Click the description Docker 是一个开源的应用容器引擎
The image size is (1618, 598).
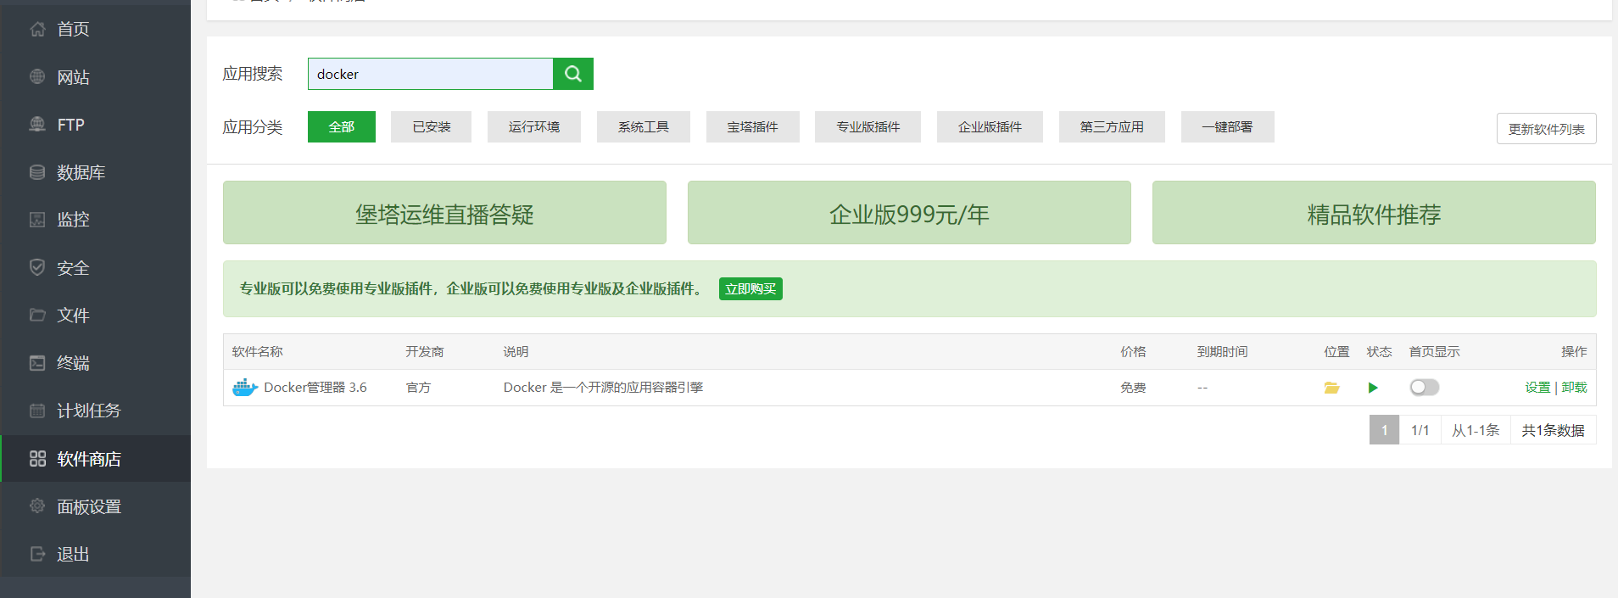(x=603, y=388)
